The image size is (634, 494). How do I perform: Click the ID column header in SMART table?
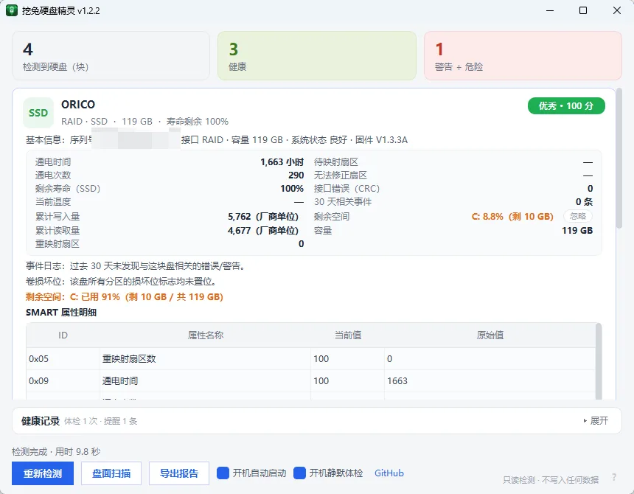[63, 335]
